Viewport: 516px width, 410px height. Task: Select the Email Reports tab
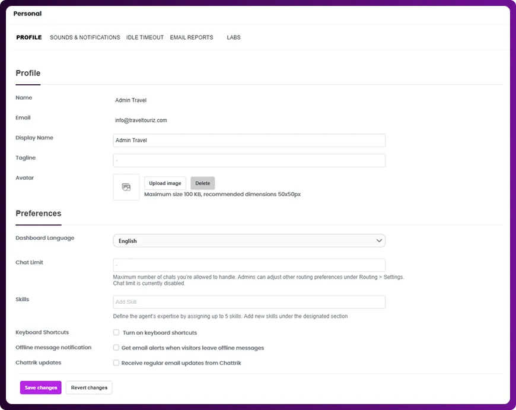tap(192, 37)
